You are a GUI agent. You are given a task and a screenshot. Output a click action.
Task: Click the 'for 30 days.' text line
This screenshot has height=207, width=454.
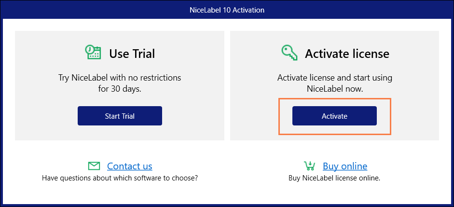120,89
